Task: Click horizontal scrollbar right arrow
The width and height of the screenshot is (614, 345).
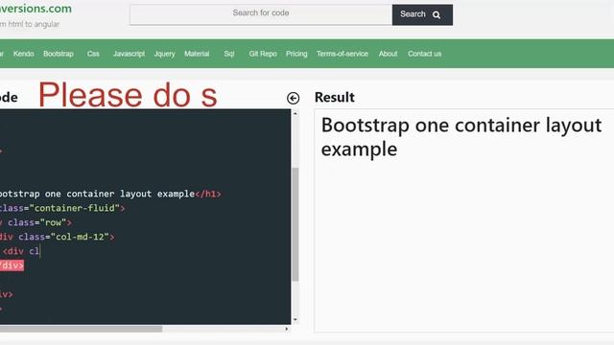Action: point(287,329)
